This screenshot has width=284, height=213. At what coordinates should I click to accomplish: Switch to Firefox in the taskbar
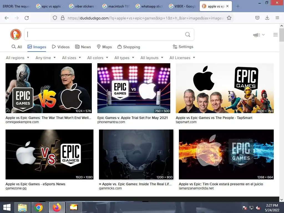[57, 207]
